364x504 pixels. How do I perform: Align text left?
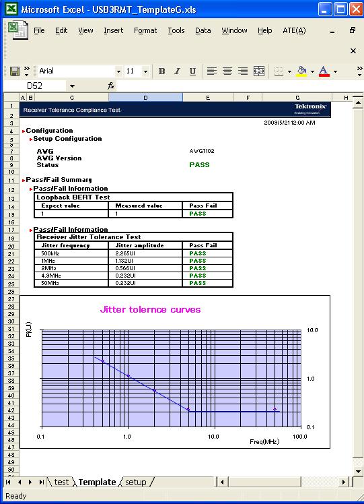coord(211,71)
